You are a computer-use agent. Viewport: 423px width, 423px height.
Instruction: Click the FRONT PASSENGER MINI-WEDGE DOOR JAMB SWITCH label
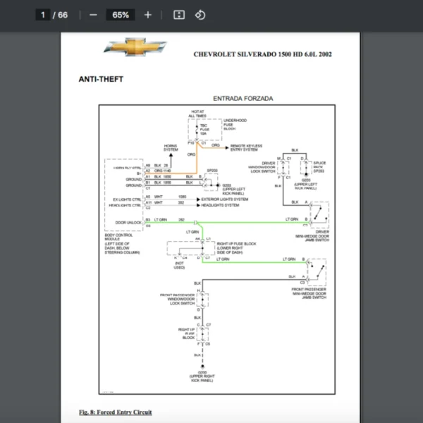309,293
